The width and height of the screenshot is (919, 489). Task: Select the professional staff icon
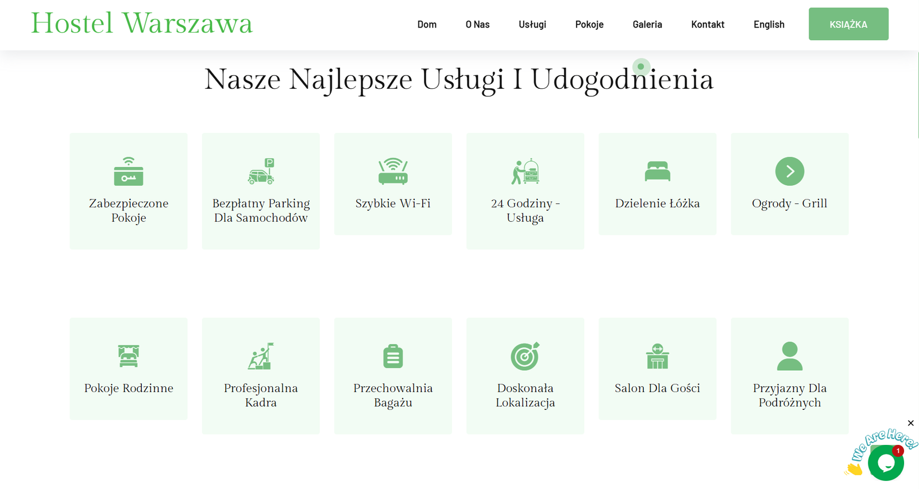coord(261,356)
